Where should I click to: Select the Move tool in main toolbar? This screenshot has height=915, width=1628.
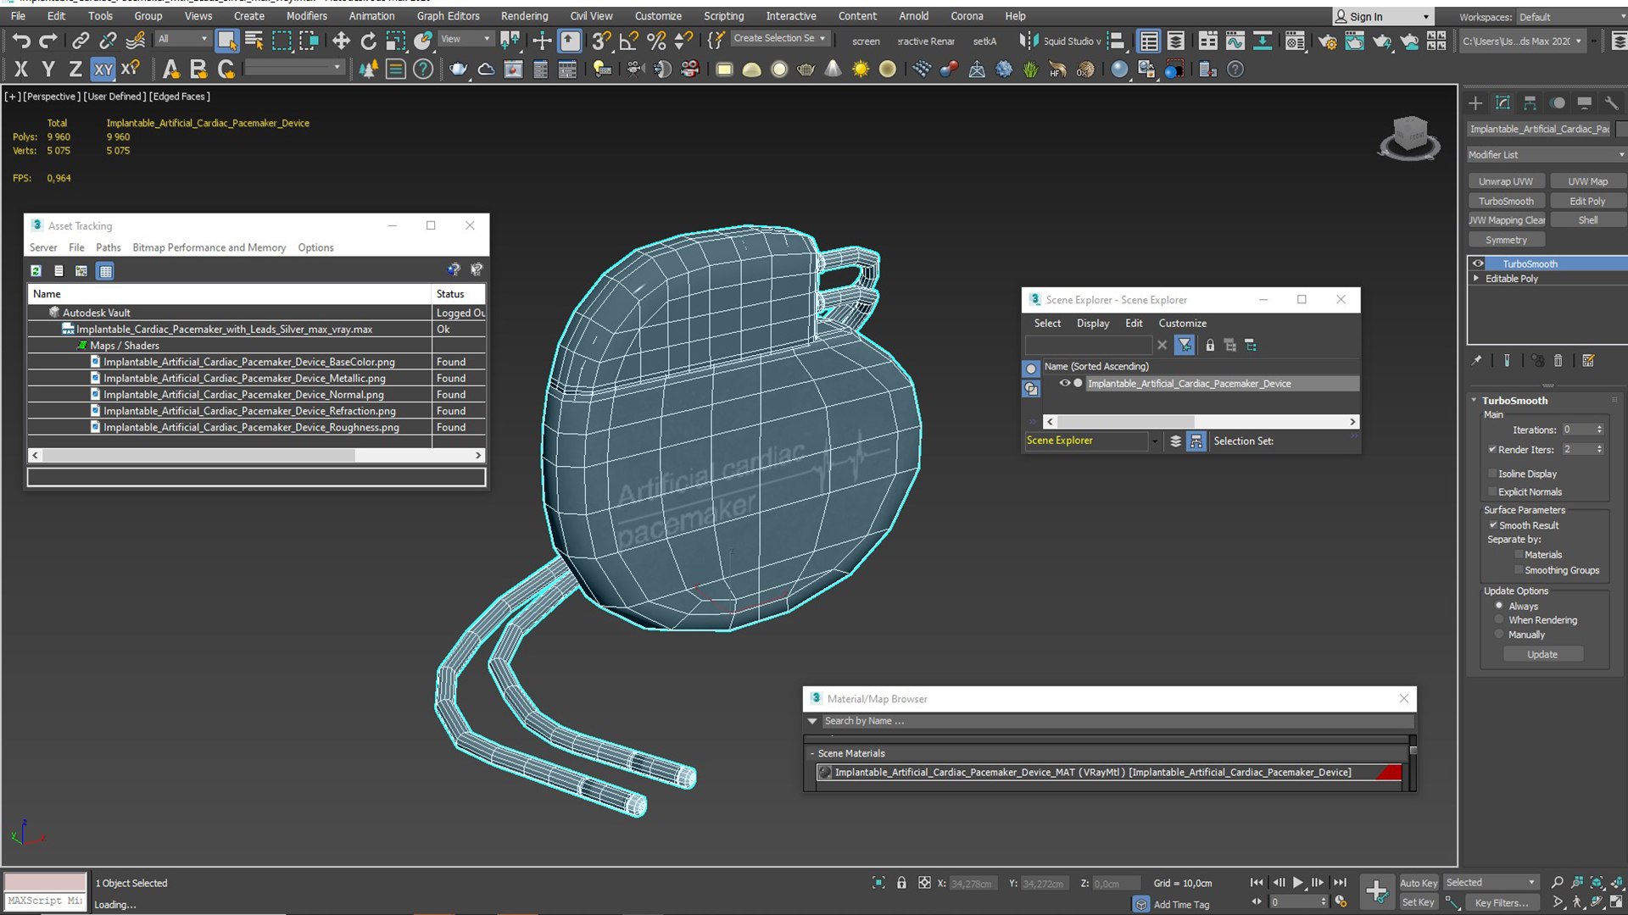pos(341,40)
